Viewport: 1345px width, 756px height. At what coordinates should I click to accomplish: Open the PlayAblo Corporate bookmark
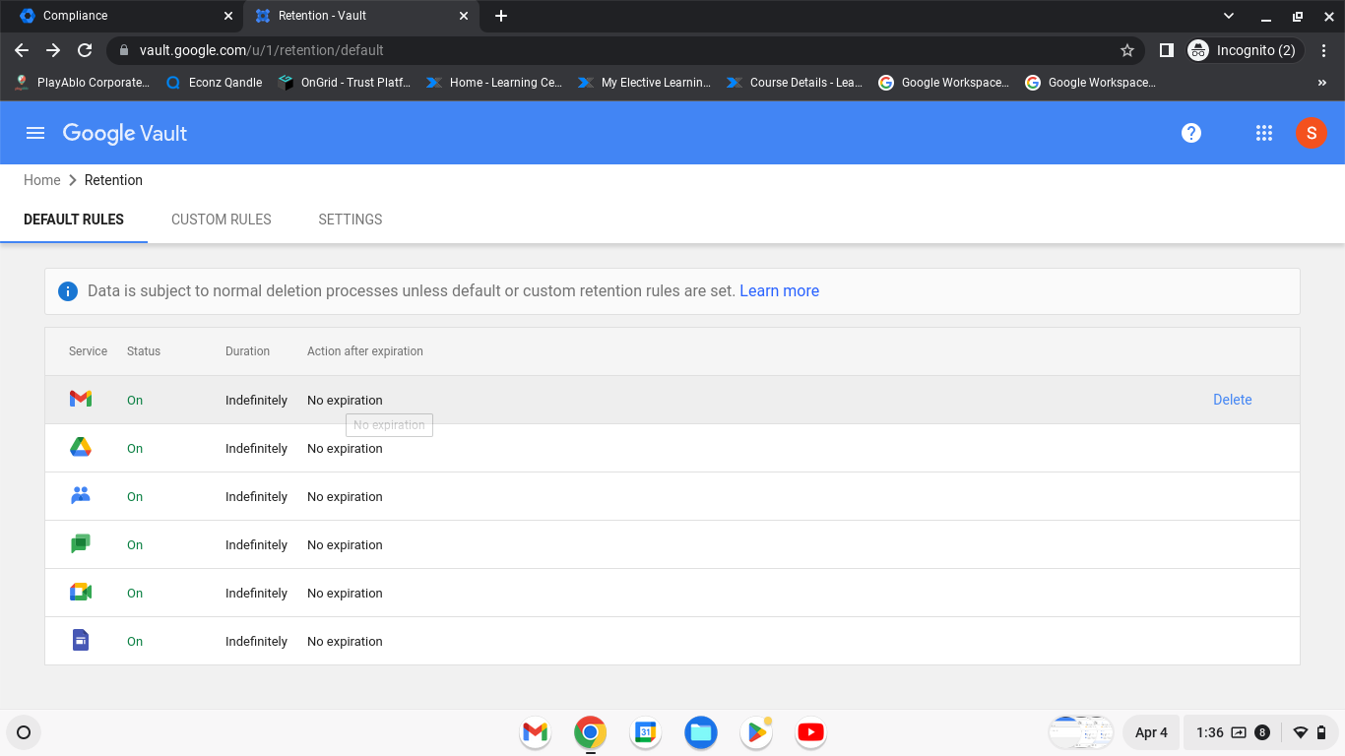click(82, 83)
